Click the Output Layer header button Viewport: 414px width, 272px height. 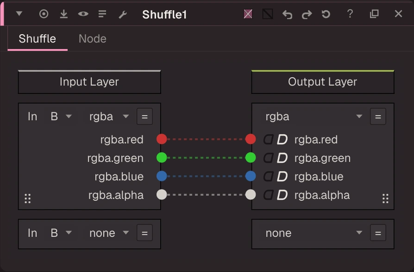[323, 82]
